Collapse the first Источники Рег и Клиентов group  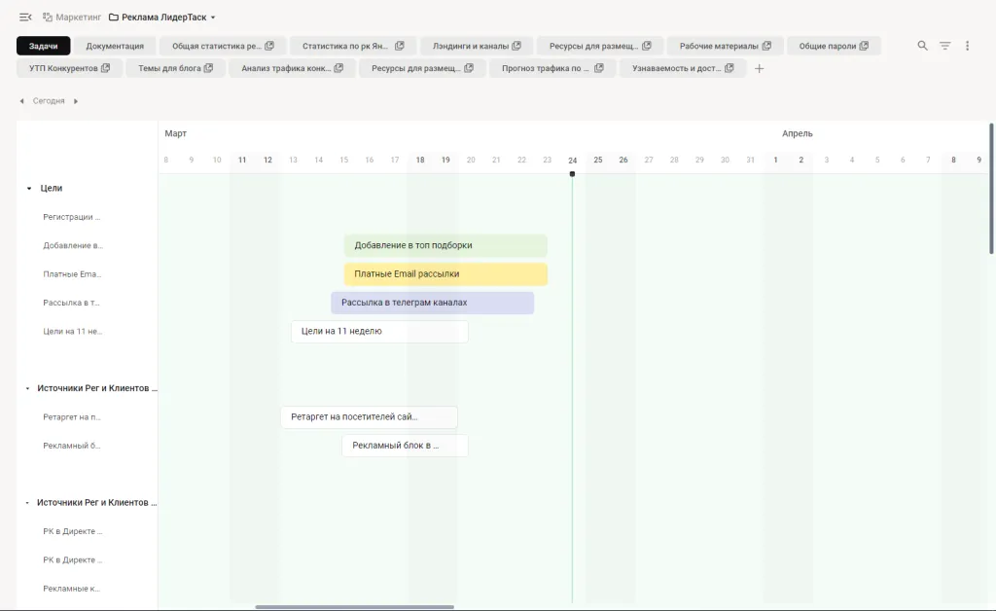click(x=27, y=388)
